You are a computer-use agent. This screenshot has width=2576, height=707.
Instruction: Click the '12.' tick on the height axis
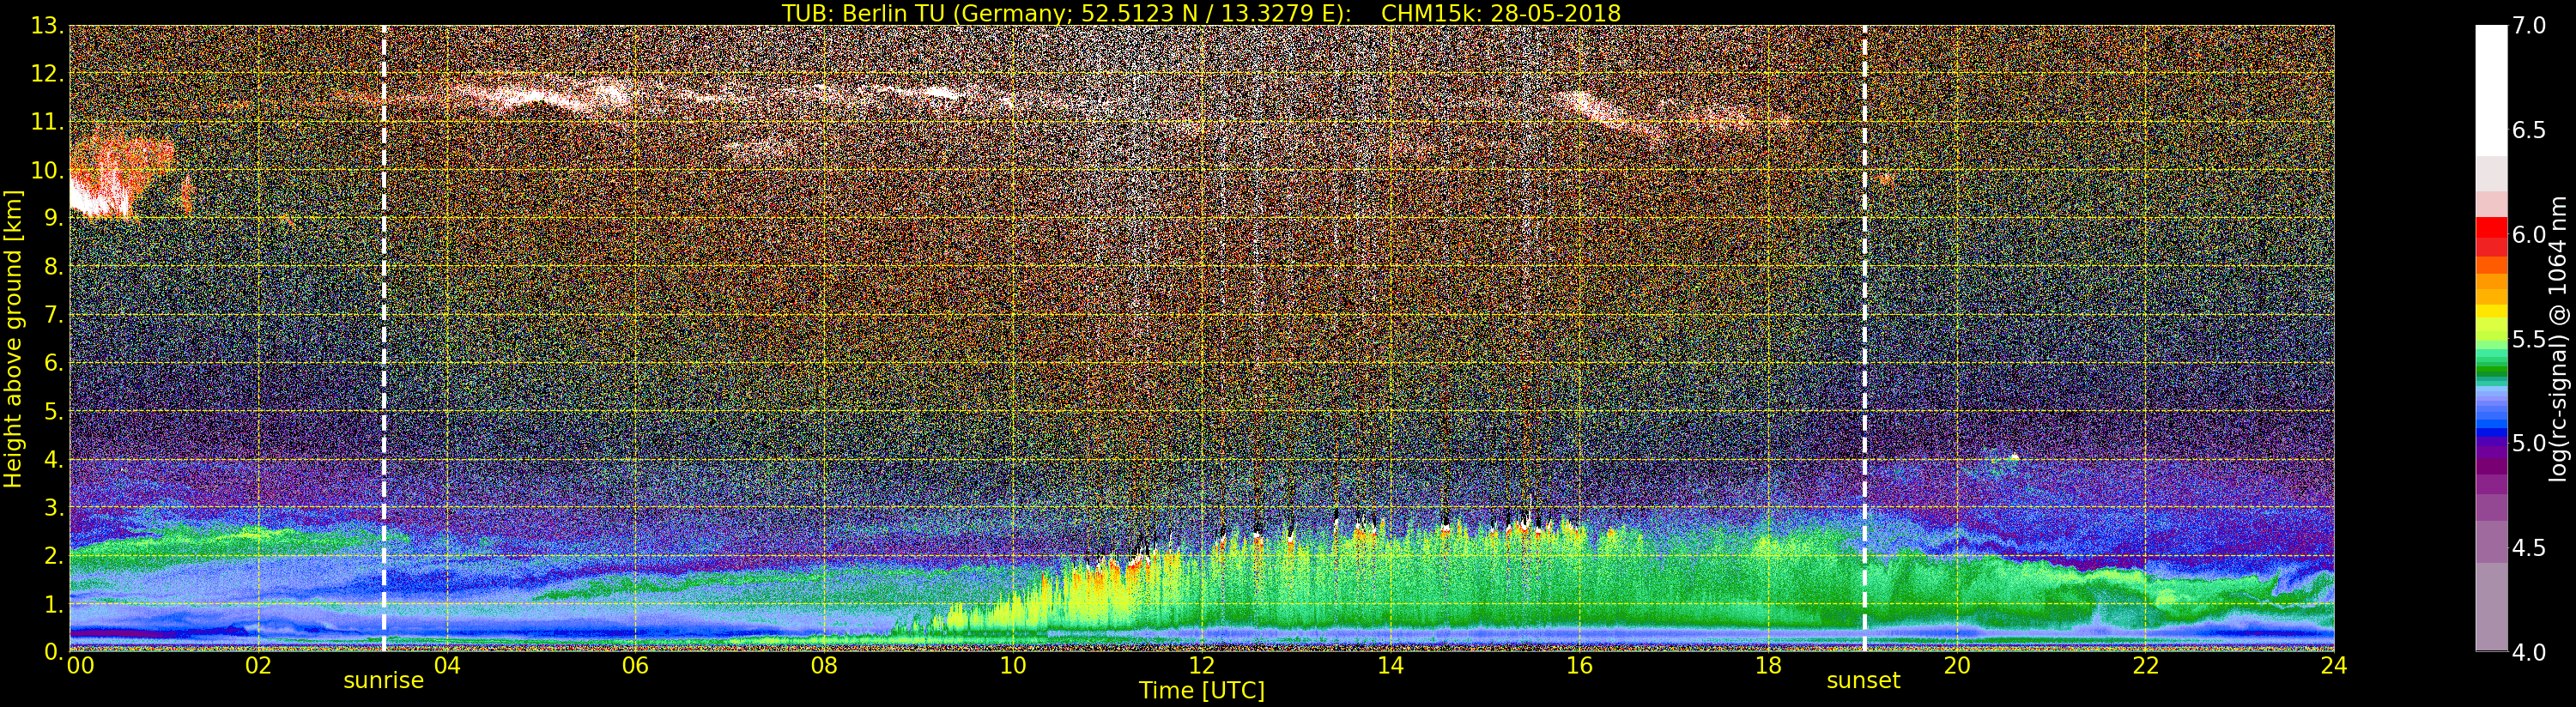(x=48, y=74)
